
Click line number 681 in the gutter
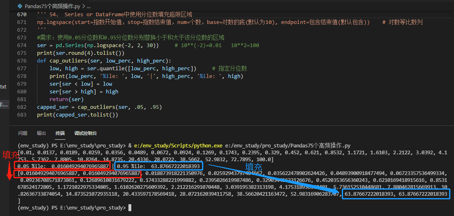pos(22,99)
